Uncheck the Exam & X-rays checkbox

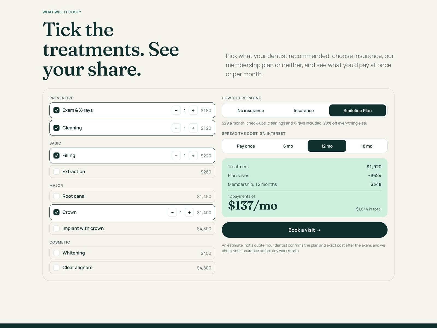(57, 110)
